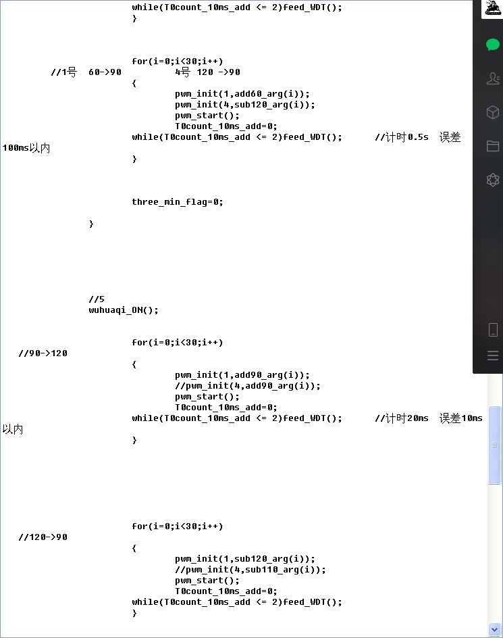This screenshot has height=638, width=503.
Task: Click the //90->120 comment
Action: pyautogui.click(x=43, y=353)
